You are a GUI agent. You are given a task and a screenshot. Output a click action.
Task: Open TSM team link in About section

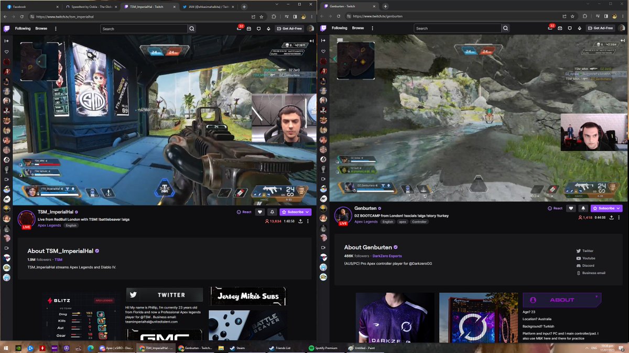click(x=58, y=259)
